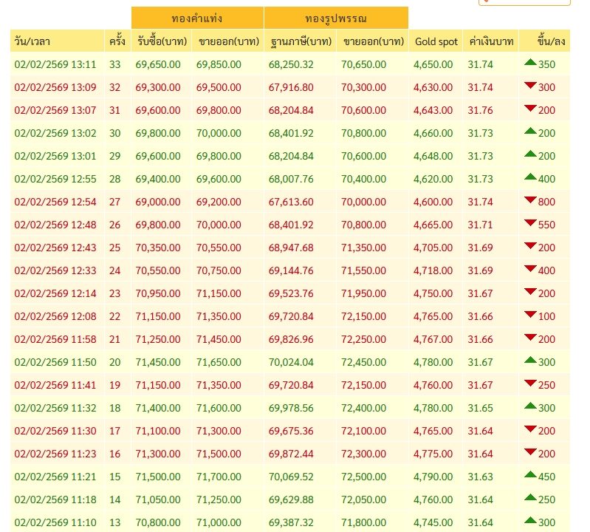Screen dimensions: 590x532
Task: Click the green up arrow beside 450
Action: click(x=529, y=475)
